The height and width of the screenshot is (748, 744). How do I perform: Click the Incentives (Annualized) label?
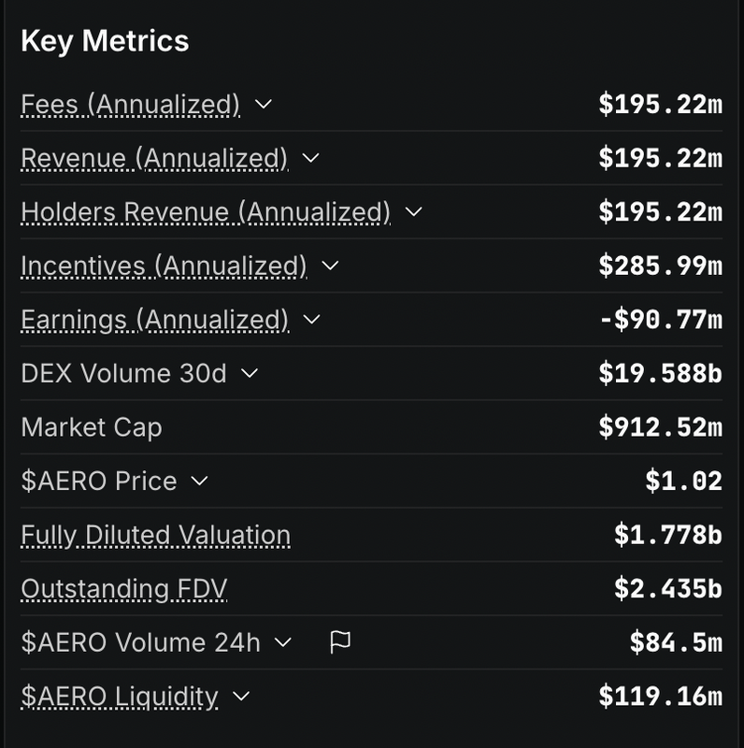click(x=164, y=266)
